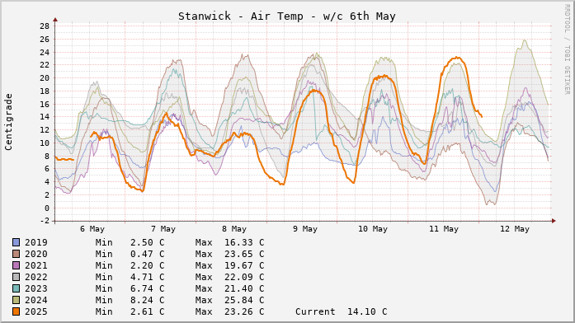Viewport: 575px width, 323px height.
Task: Click the '28' y-axis value
Action: click(x=45, y=26)
